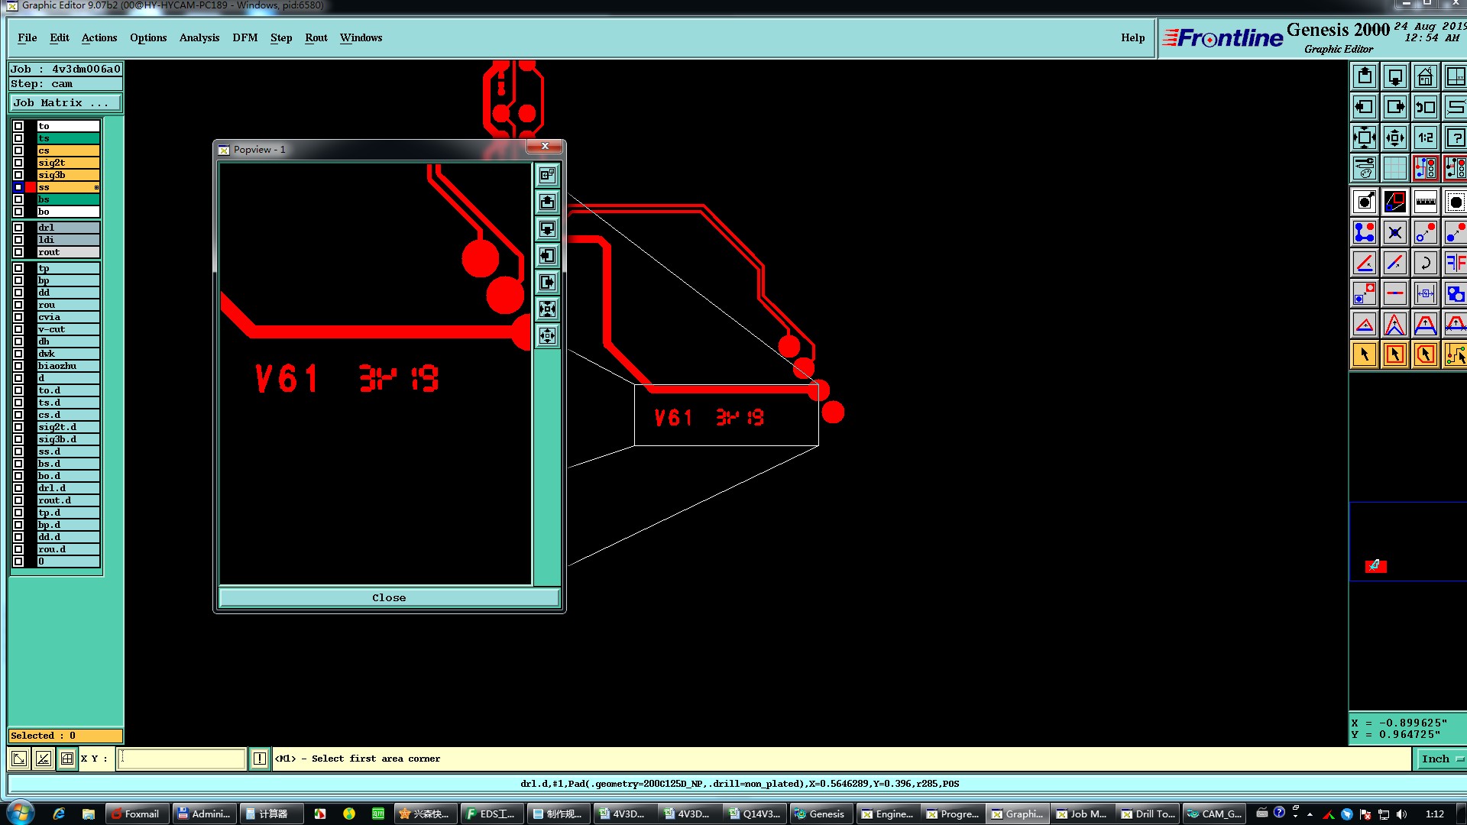Toggle checkbox for layer 'rout'

18,252
